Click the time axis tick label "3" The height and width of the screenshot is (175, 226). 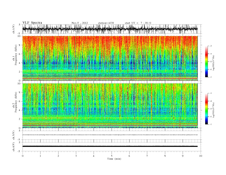coord(76,156)
